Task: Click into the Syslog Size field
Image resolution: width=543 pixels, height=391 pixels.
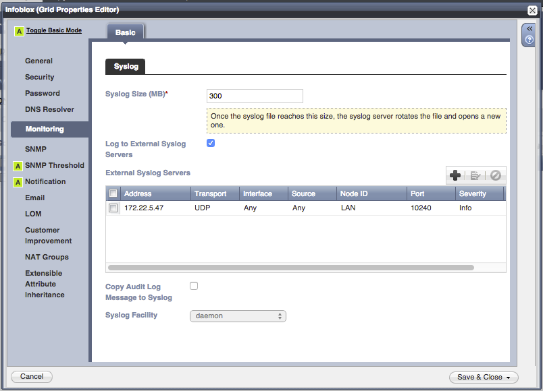Action: [x=255, y=96]
